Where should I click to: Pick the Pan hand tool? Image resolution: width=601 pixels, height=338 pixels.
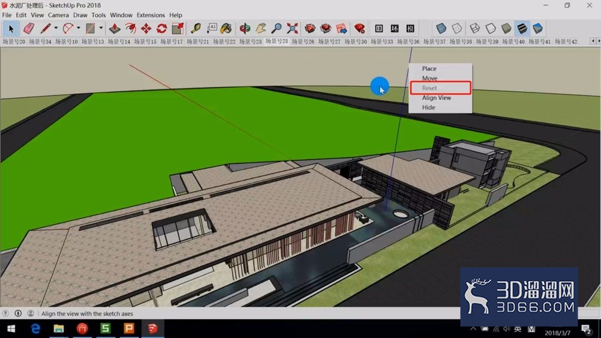261,29
